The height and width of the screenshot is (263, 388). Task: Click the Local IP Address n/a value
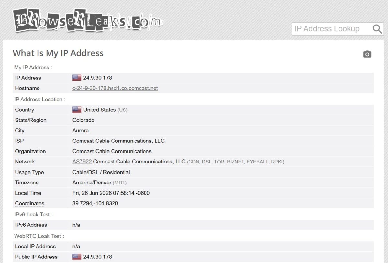76,247
